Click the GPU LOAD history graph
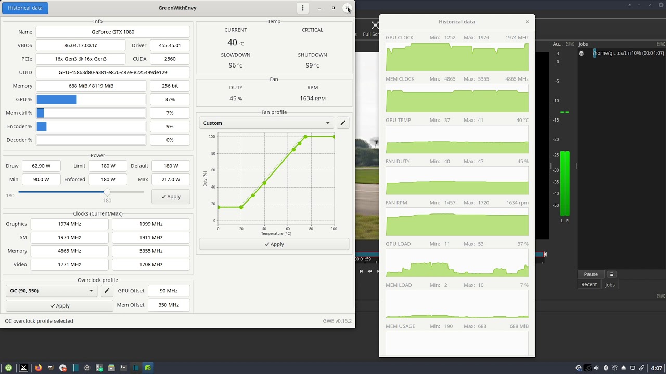The image size is (666, 374). click(x=457, y=262)
